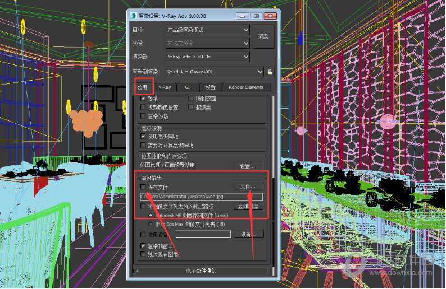The height and width of the screenshot is (289, 446).
Task: Enable the 超级黑 checkbox
Action: [191, 107]
